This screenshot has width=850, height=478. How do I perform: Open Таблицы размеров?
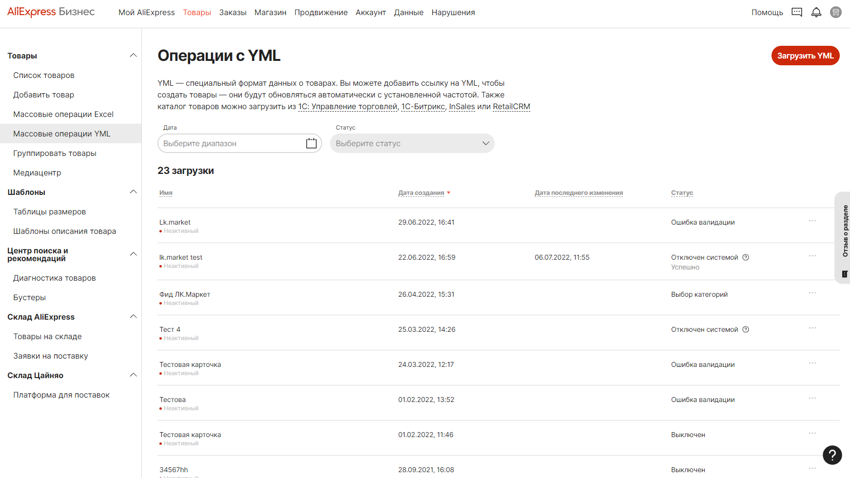pyautogui.click(x=50, y=211)
